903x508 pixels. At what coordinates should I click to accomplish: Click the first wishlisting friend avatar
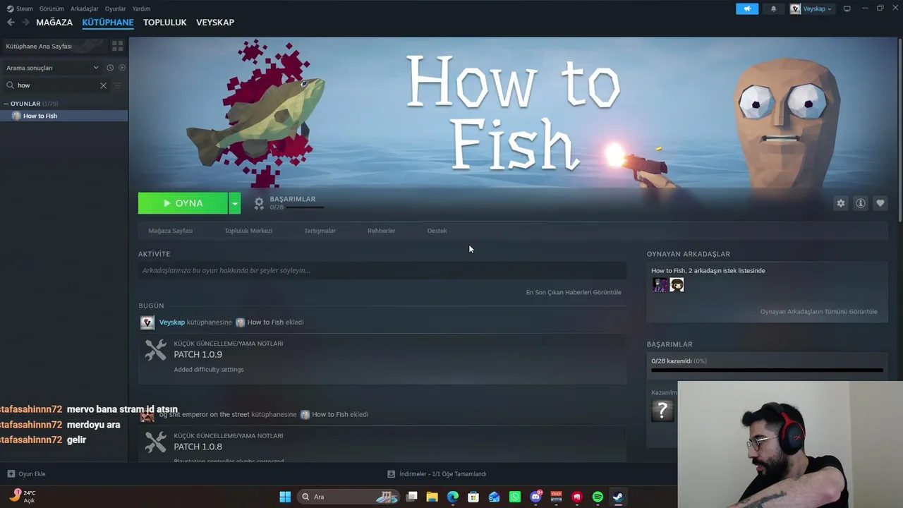pyautogui.click(x=660, y=284)
